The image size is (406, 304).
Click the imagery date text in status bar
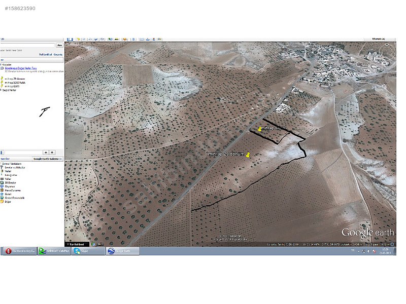pos(283,244)
